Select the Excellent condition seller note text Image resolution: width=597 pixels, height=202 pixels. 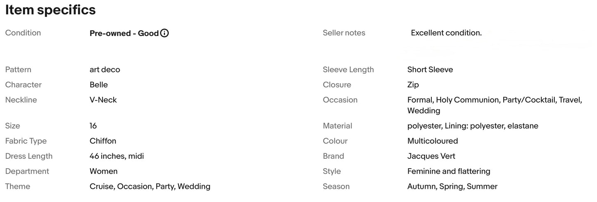coord(446,33)
